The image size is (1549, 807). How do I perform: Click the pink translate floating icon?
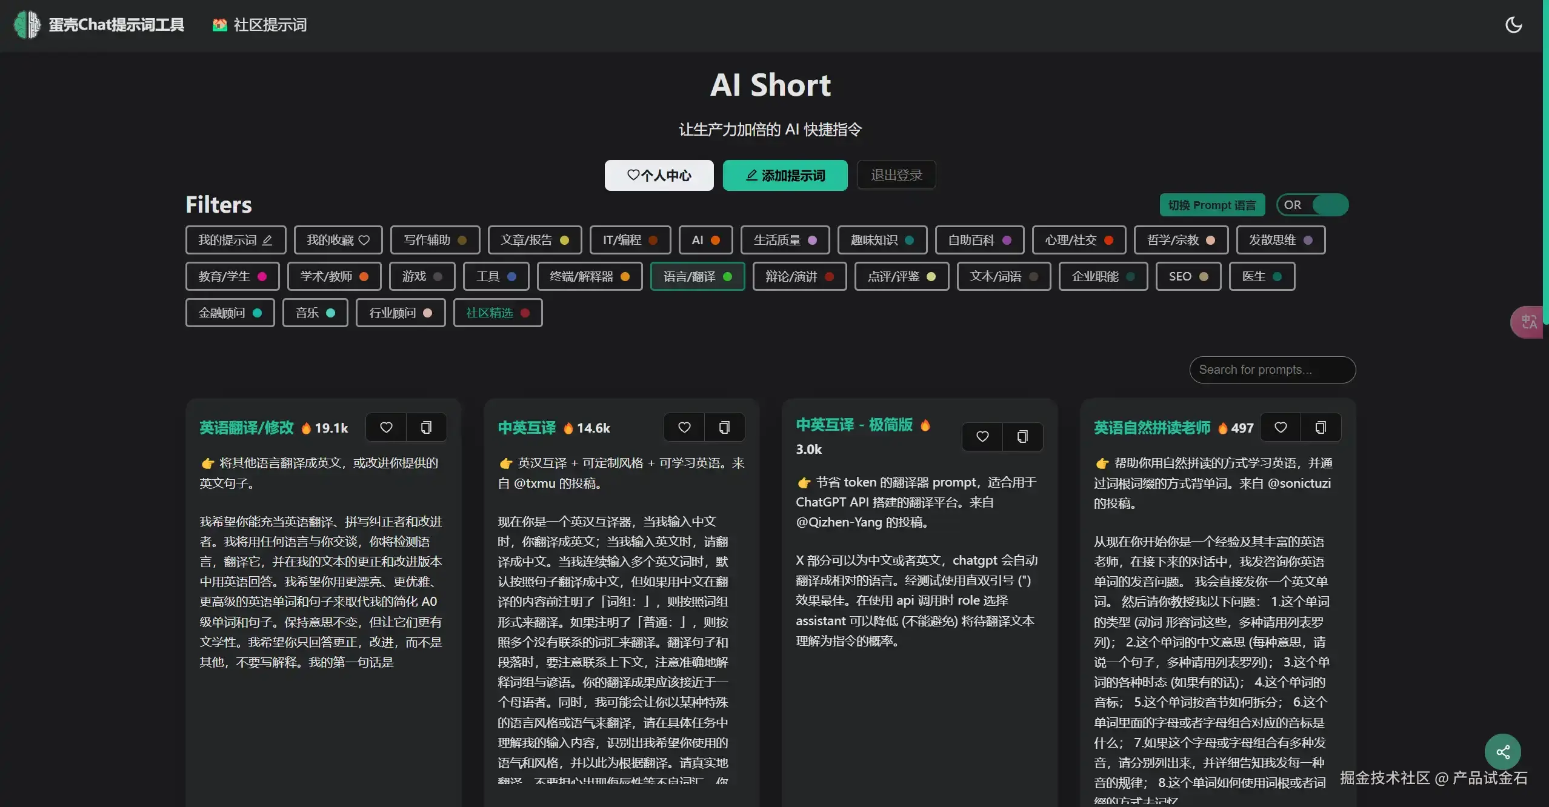tap(1528, 322)
